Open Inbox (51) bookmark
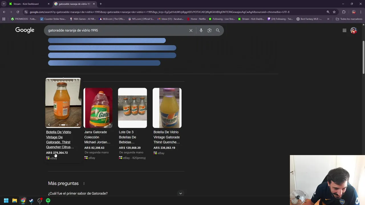This screenshot has width=365, height=205. click(170, 19)
